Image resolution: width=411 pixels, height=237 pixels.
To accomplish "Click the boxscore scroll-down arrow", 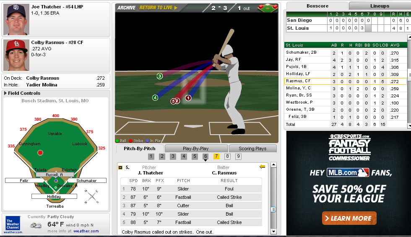I will point(409,126).
